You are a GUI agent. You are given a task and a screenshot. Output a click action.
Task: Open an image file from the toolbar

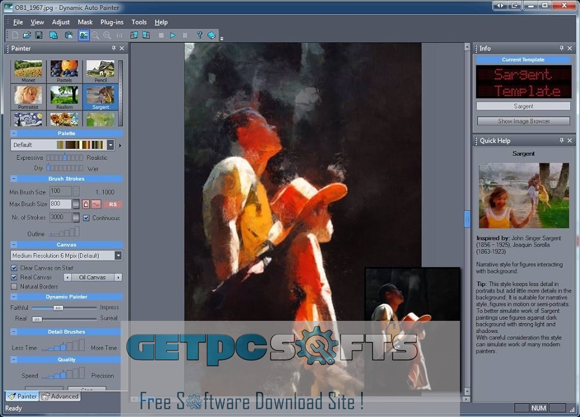tap(27, 35)
